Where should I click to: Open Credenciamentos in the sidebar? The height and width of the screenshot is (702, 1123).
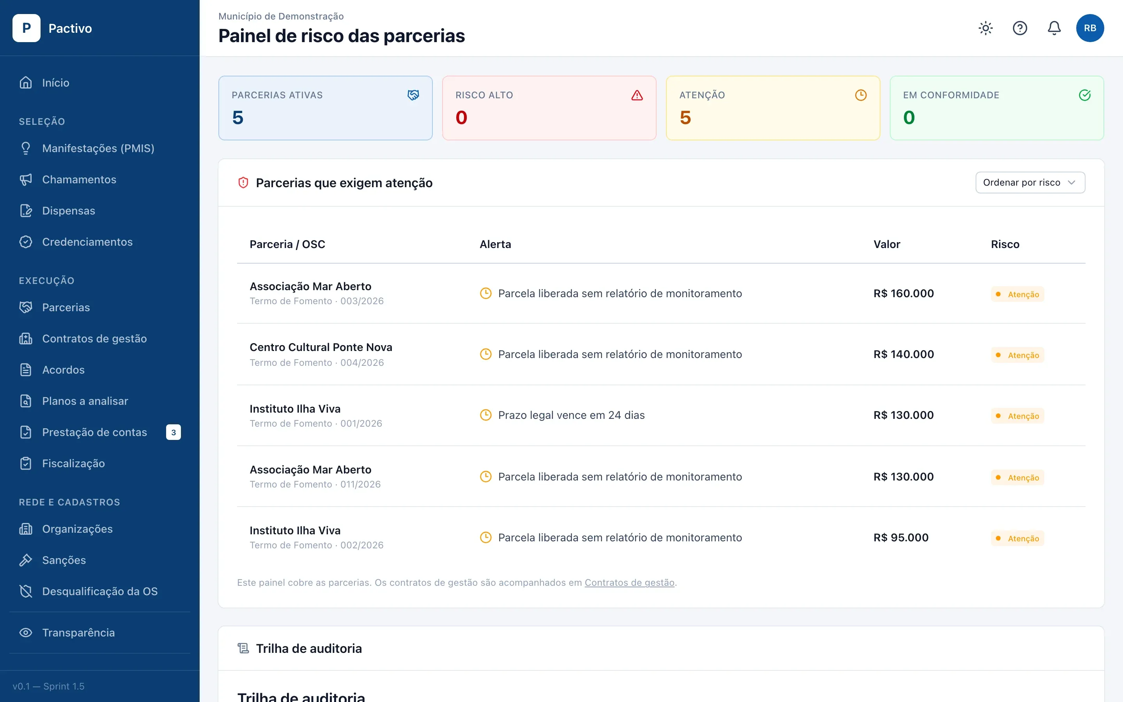(100, 242)
